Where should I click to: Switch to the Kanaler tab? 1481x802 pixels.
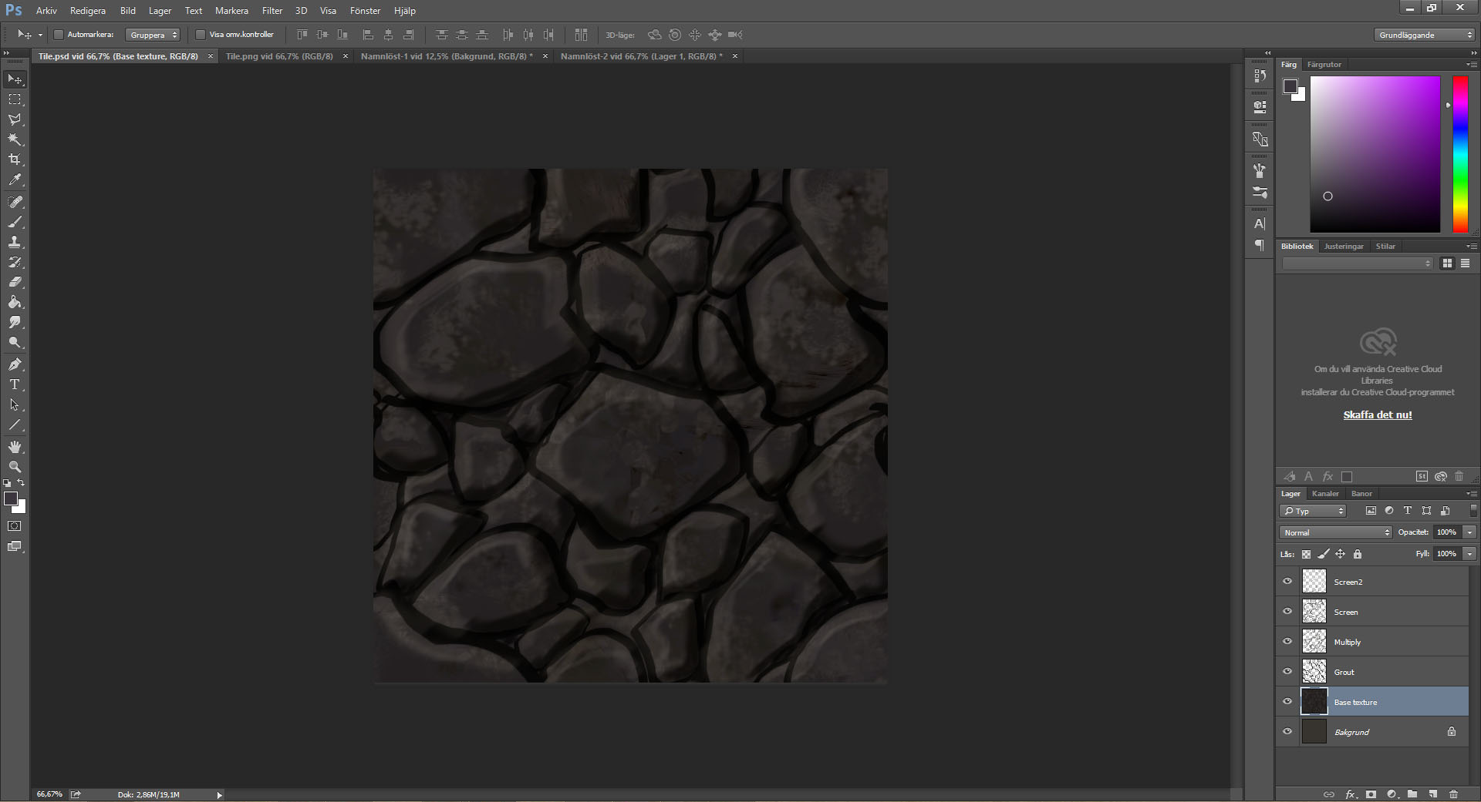[x=1324, y=493]
